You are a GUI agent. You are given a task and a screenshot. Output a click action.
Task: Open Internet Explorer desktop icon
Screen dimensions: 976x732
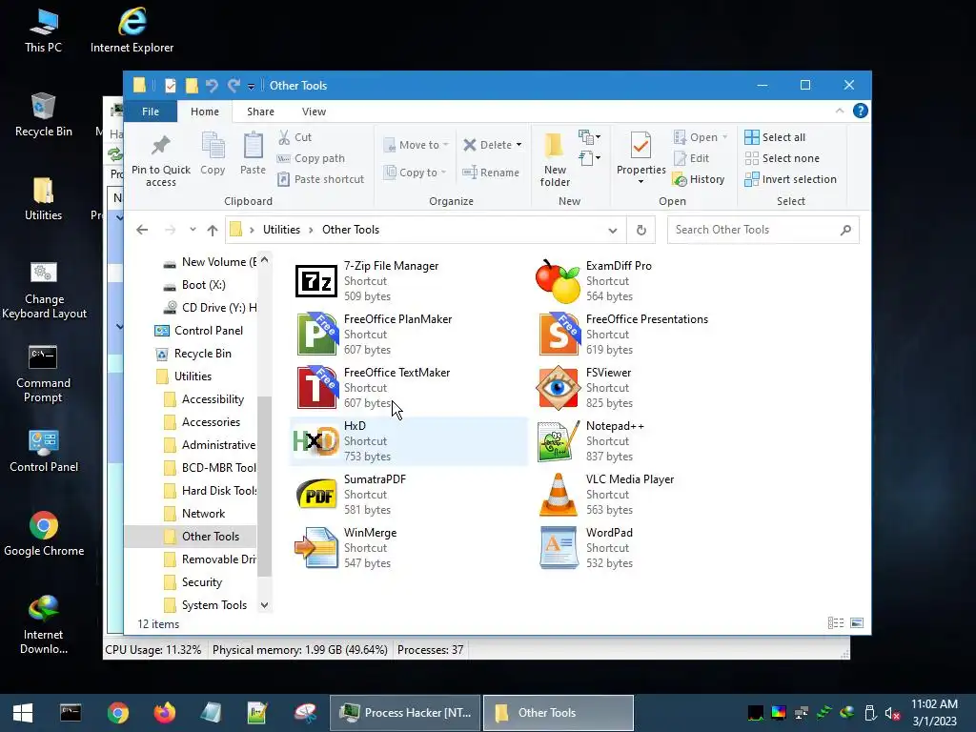coord(132,30)
